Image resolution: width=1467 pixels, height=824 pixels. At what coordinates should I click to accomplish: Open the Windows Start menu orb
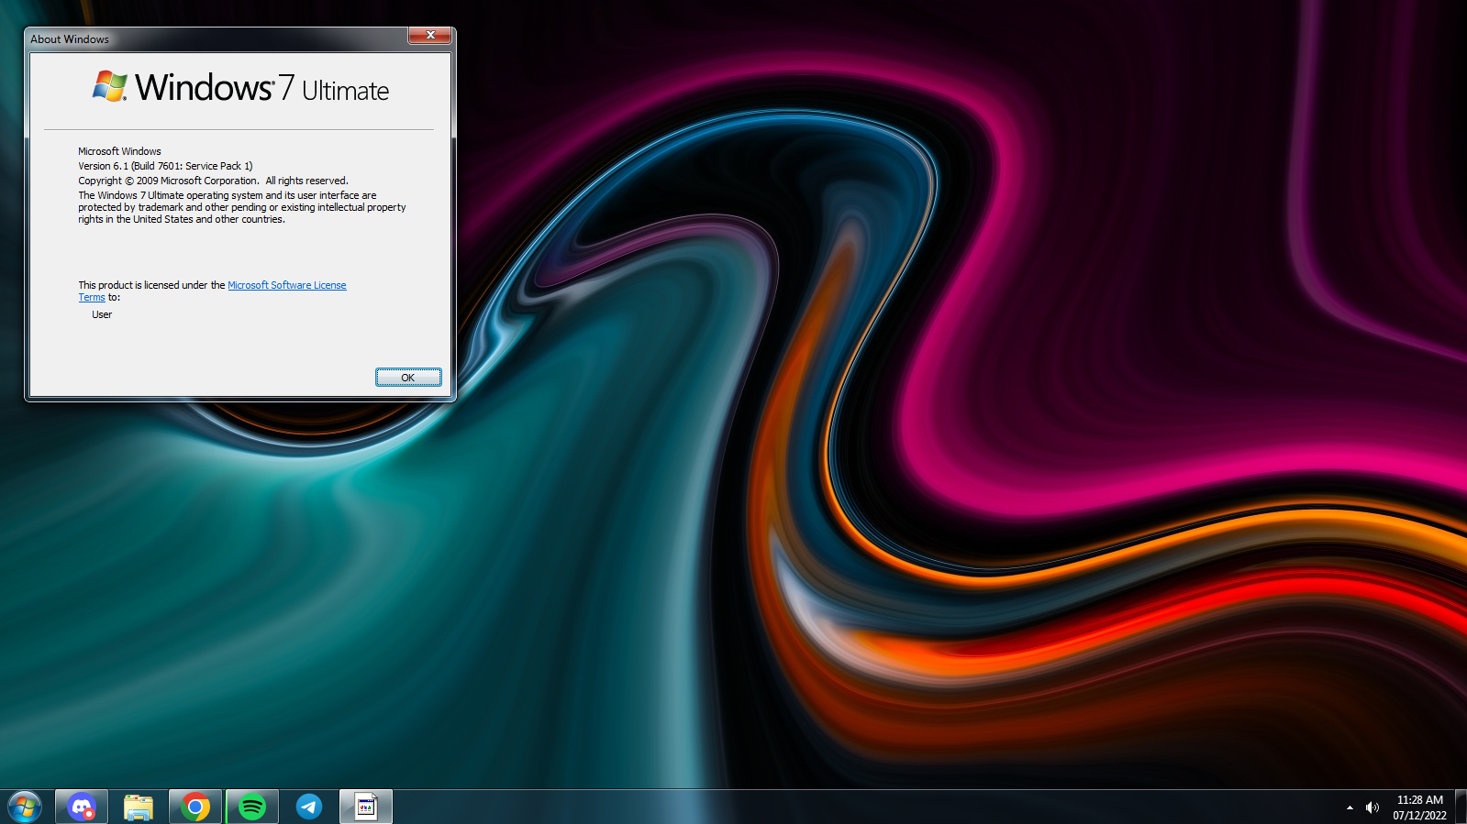(25, 807)
